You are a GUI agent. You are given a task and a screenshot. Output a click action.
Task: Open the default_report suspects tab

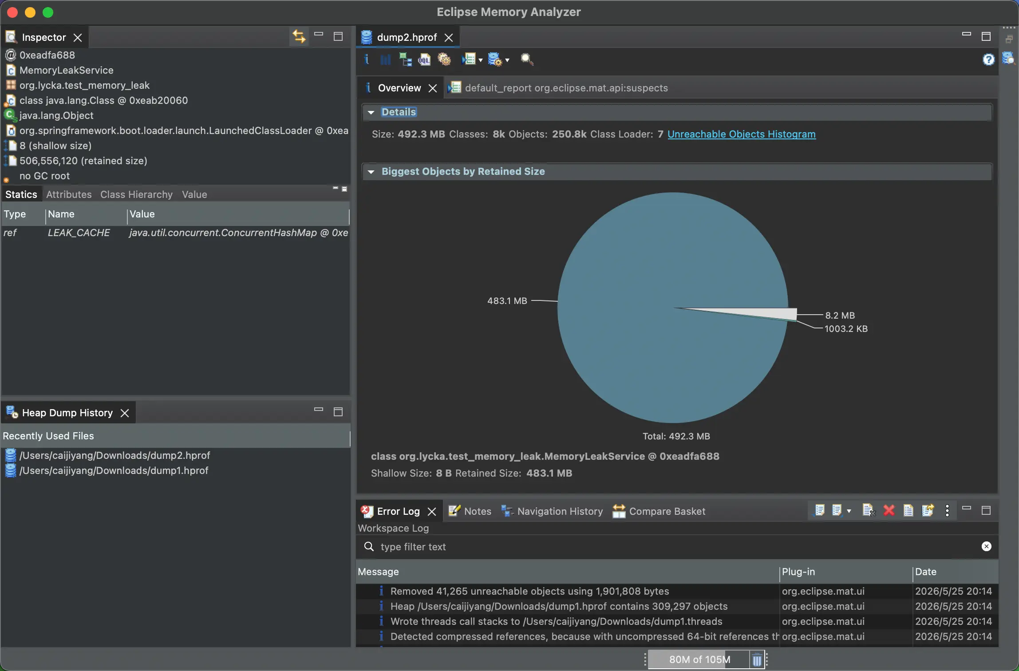click(558, 88)
